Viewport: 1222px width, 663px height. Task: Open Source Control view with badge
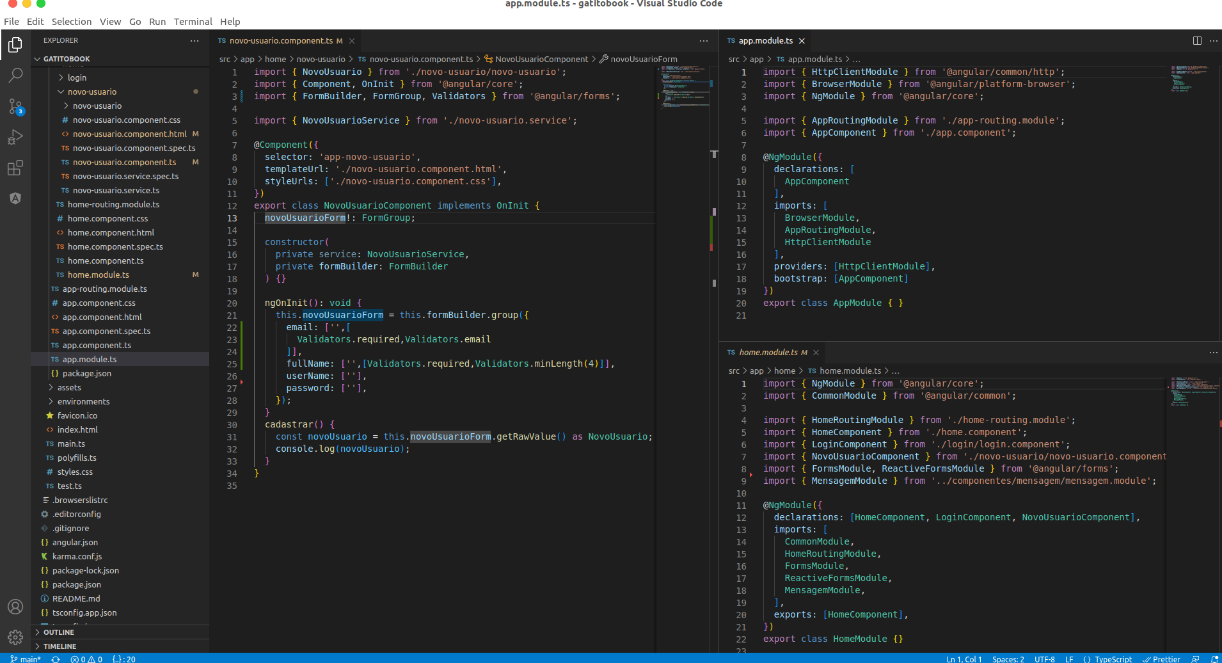pyautogui.click(x=15, y=106)
